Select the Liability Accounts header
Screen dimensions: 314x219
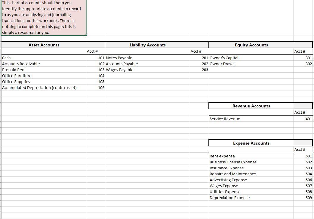click(x=147, y=45)
